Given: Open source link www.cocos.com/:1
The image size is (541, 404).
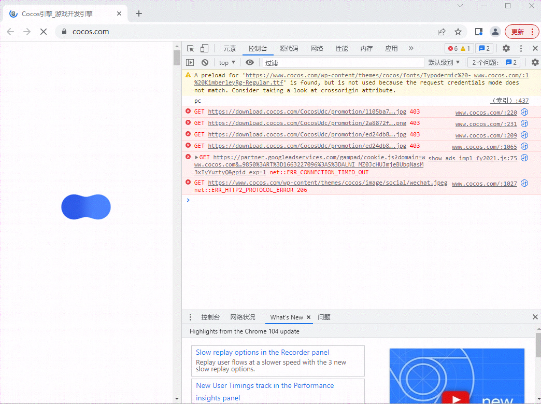Looking at the screenshot, I should point(501,75).
